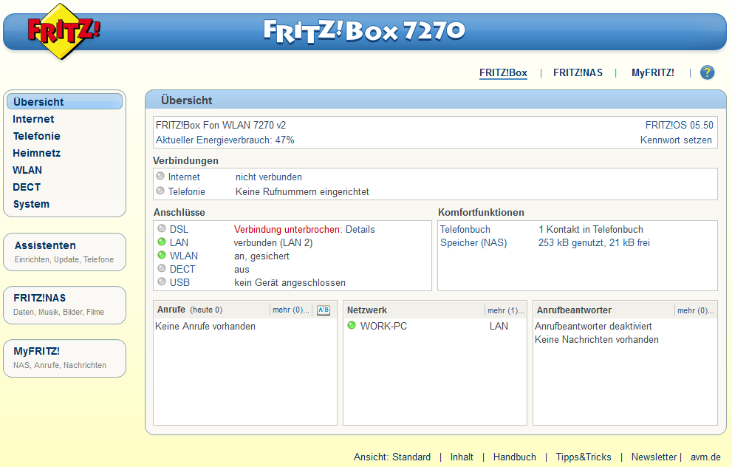Open the WLAN sidebar menu
The image size is (732, 467).
pos(27,170)
